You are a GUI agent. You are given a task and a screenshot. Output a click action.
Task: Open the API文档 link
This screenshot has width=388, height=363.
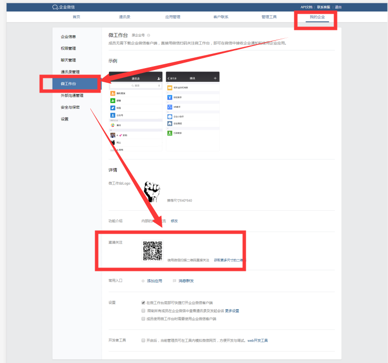pos(307,7)
